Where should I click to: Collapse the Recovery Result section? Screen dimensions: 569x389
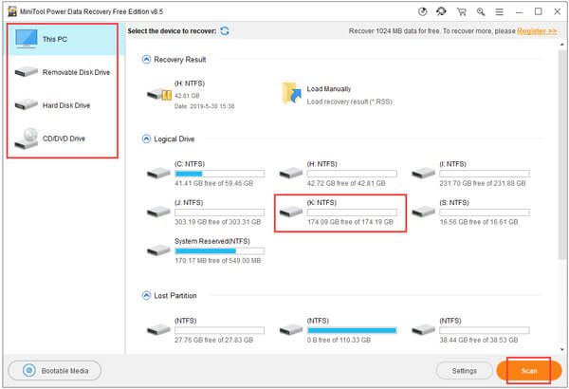click(146, 60)
